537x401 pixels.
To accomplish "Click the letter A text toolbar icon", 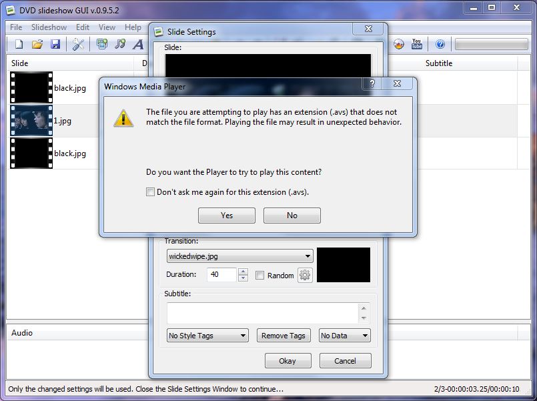I will 138,45.
